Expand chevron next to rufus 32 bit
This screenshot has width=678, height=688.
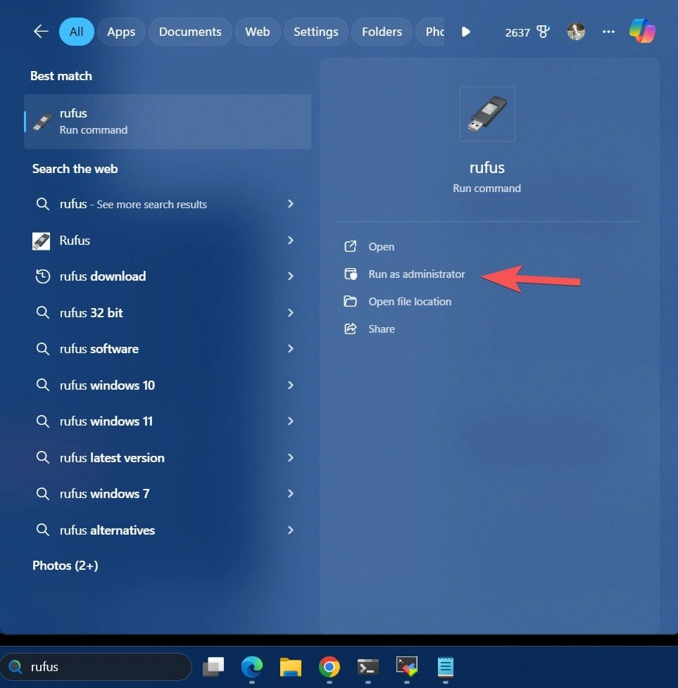[290, 312]
